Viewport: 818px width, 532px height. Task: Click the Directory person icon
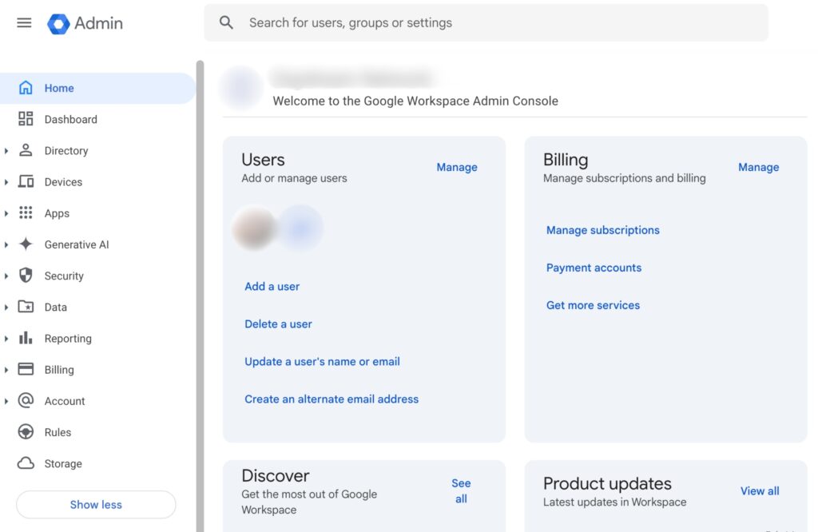pyautogui.click(x=26, y=150)
